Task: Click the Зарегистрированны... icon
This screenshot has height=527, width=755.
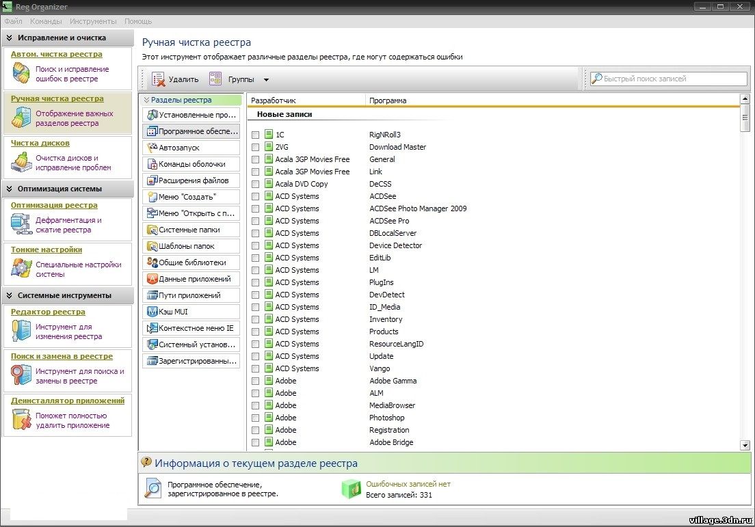Action: pyautogui.click(x=152, y=361)
